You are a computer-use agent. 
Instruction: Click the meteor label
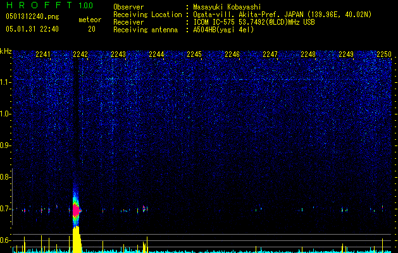click(90, 20)
